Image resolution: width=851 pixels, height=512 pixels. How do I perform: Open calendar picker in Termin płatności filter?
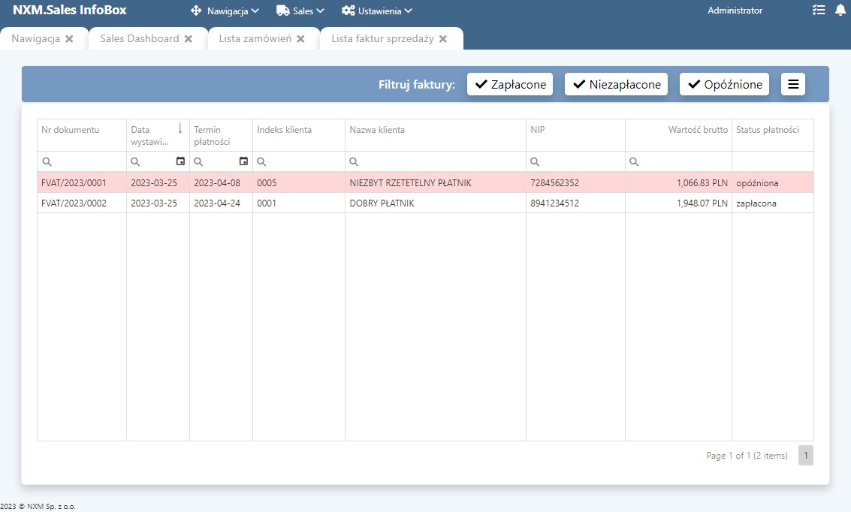(x=243, y=161)
